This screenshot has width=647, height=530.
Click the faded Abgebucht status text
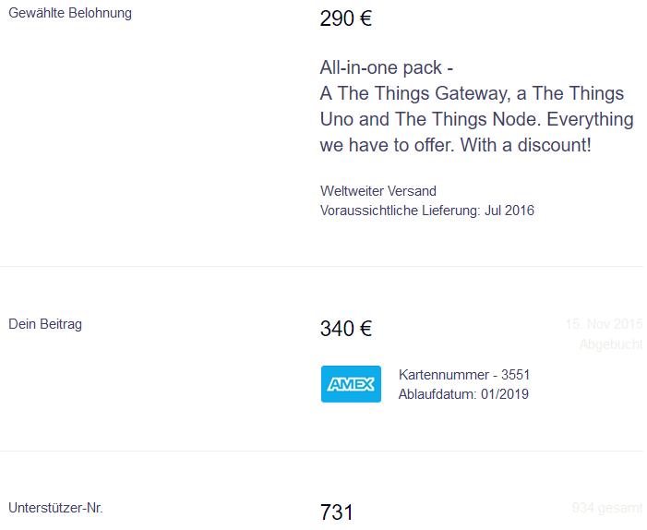pyautogui.click(x=611, y=344)
